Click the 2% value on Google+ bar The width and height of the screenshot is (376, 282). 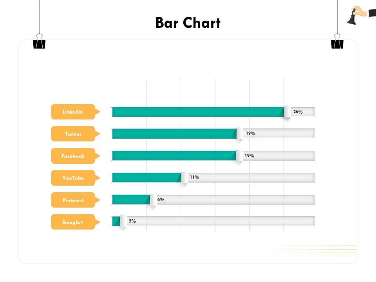(132, 221)
